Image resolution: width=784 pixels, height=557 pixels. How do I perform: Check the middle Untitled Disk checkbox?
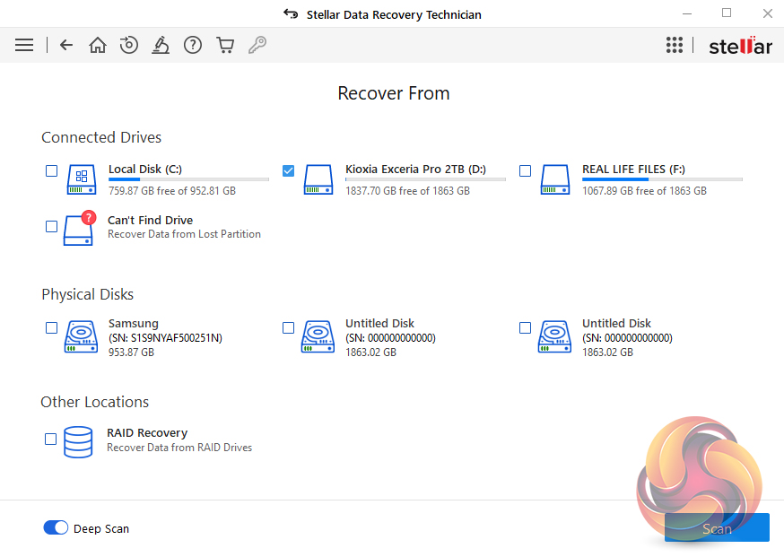tap(289, 328)
